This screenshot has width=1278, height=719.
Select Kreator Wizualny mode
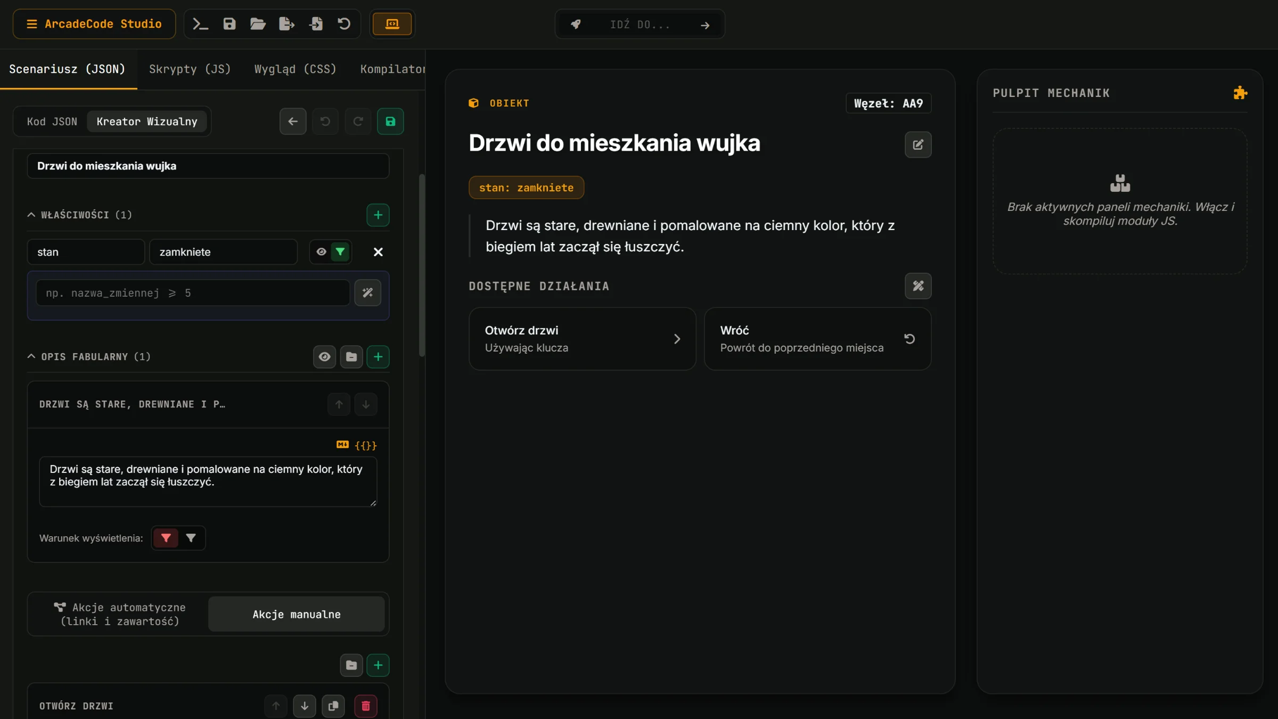coord(147,121)
